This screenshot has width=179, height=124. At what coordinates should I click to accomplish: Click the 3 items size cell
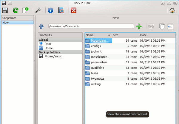[132, 73]
